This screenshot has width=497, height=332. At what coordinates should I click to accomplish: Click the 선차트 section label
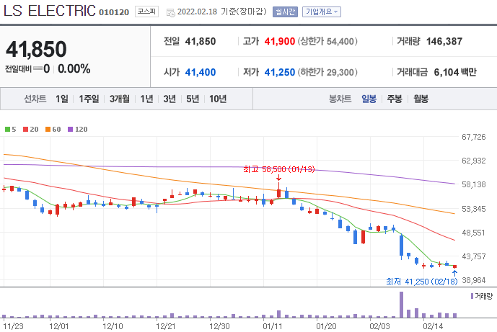pyautogui.click(x=35, y=99)
